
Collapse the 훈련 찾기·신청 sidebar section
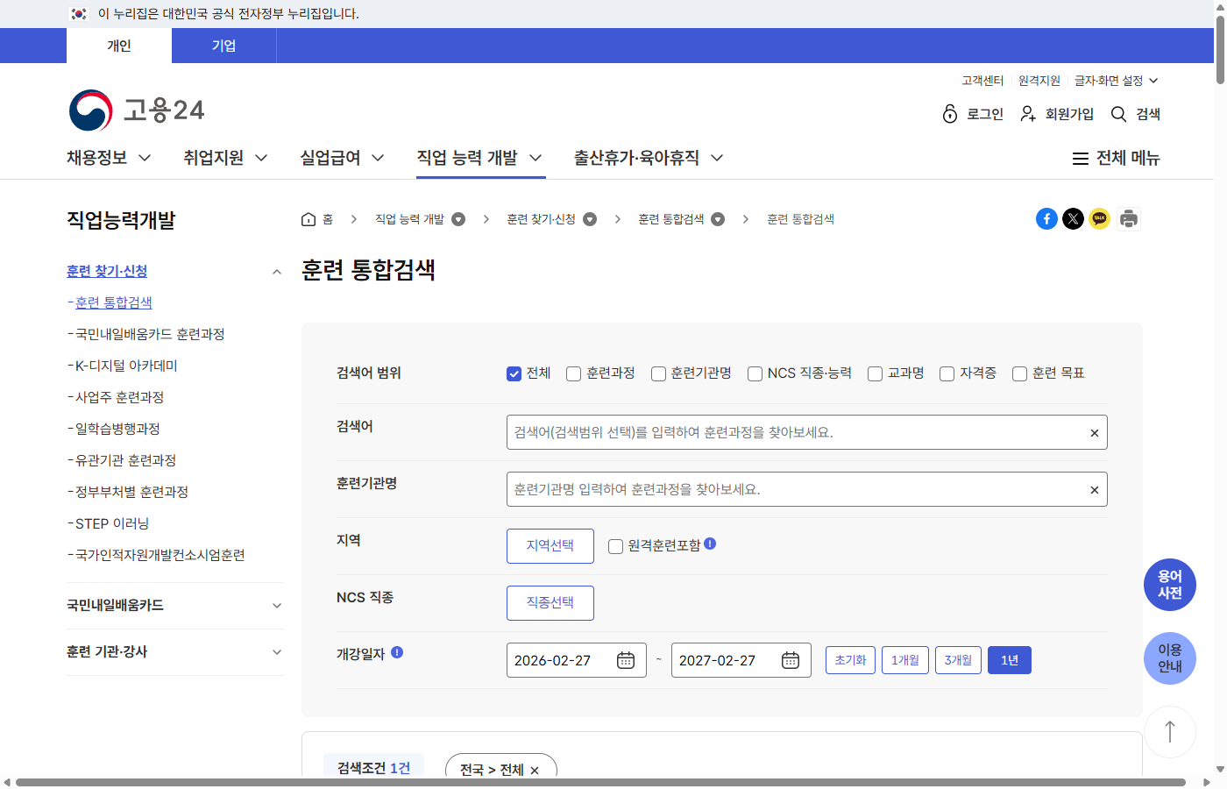tap(276, 272)
